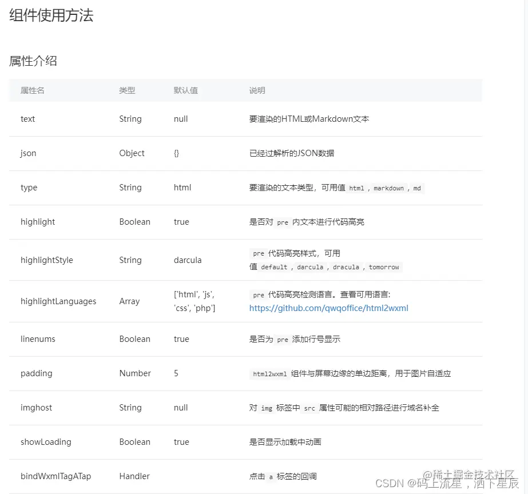
Task: Select the text property name
Action: point(27,119)
